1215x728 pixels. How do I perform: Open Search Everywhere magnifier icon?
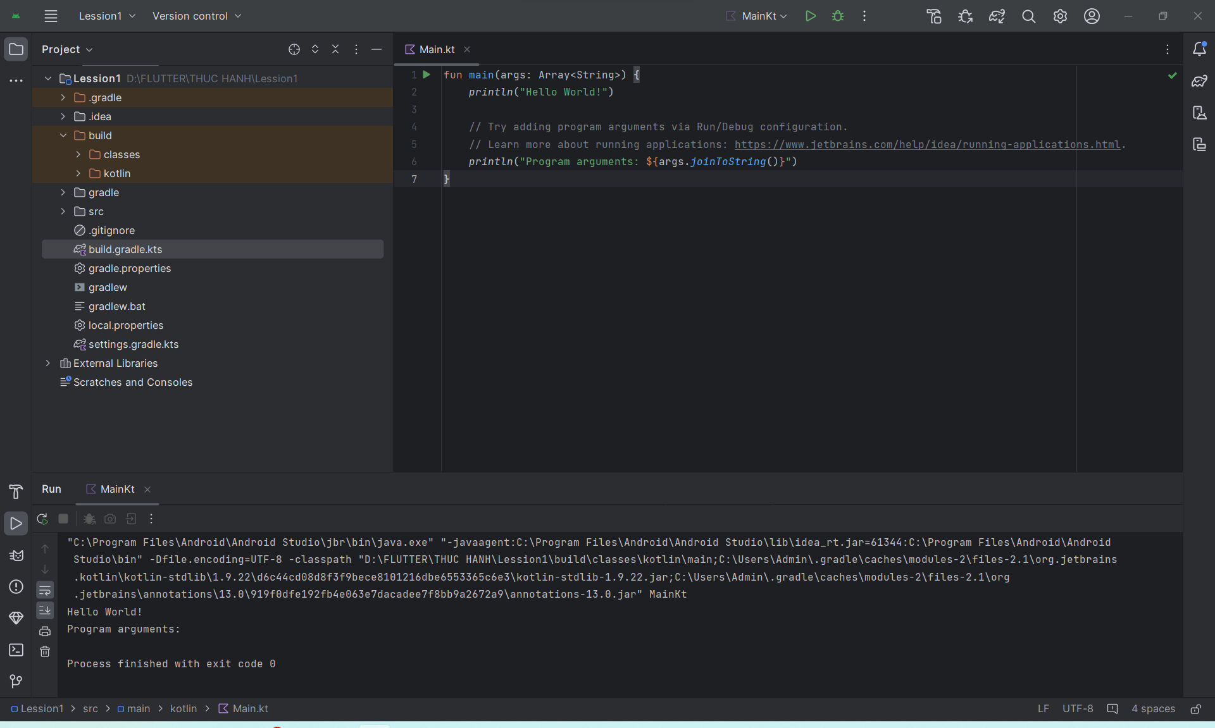[1028, 16]
